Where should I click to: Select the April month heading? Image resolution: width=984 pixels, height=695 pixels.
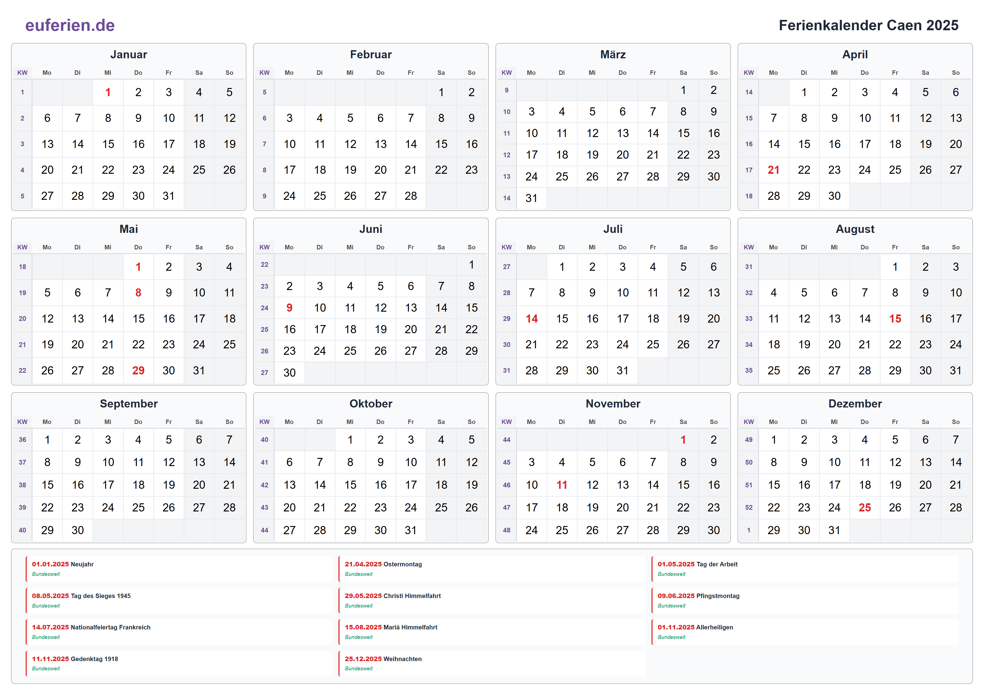tap(855, 54)
